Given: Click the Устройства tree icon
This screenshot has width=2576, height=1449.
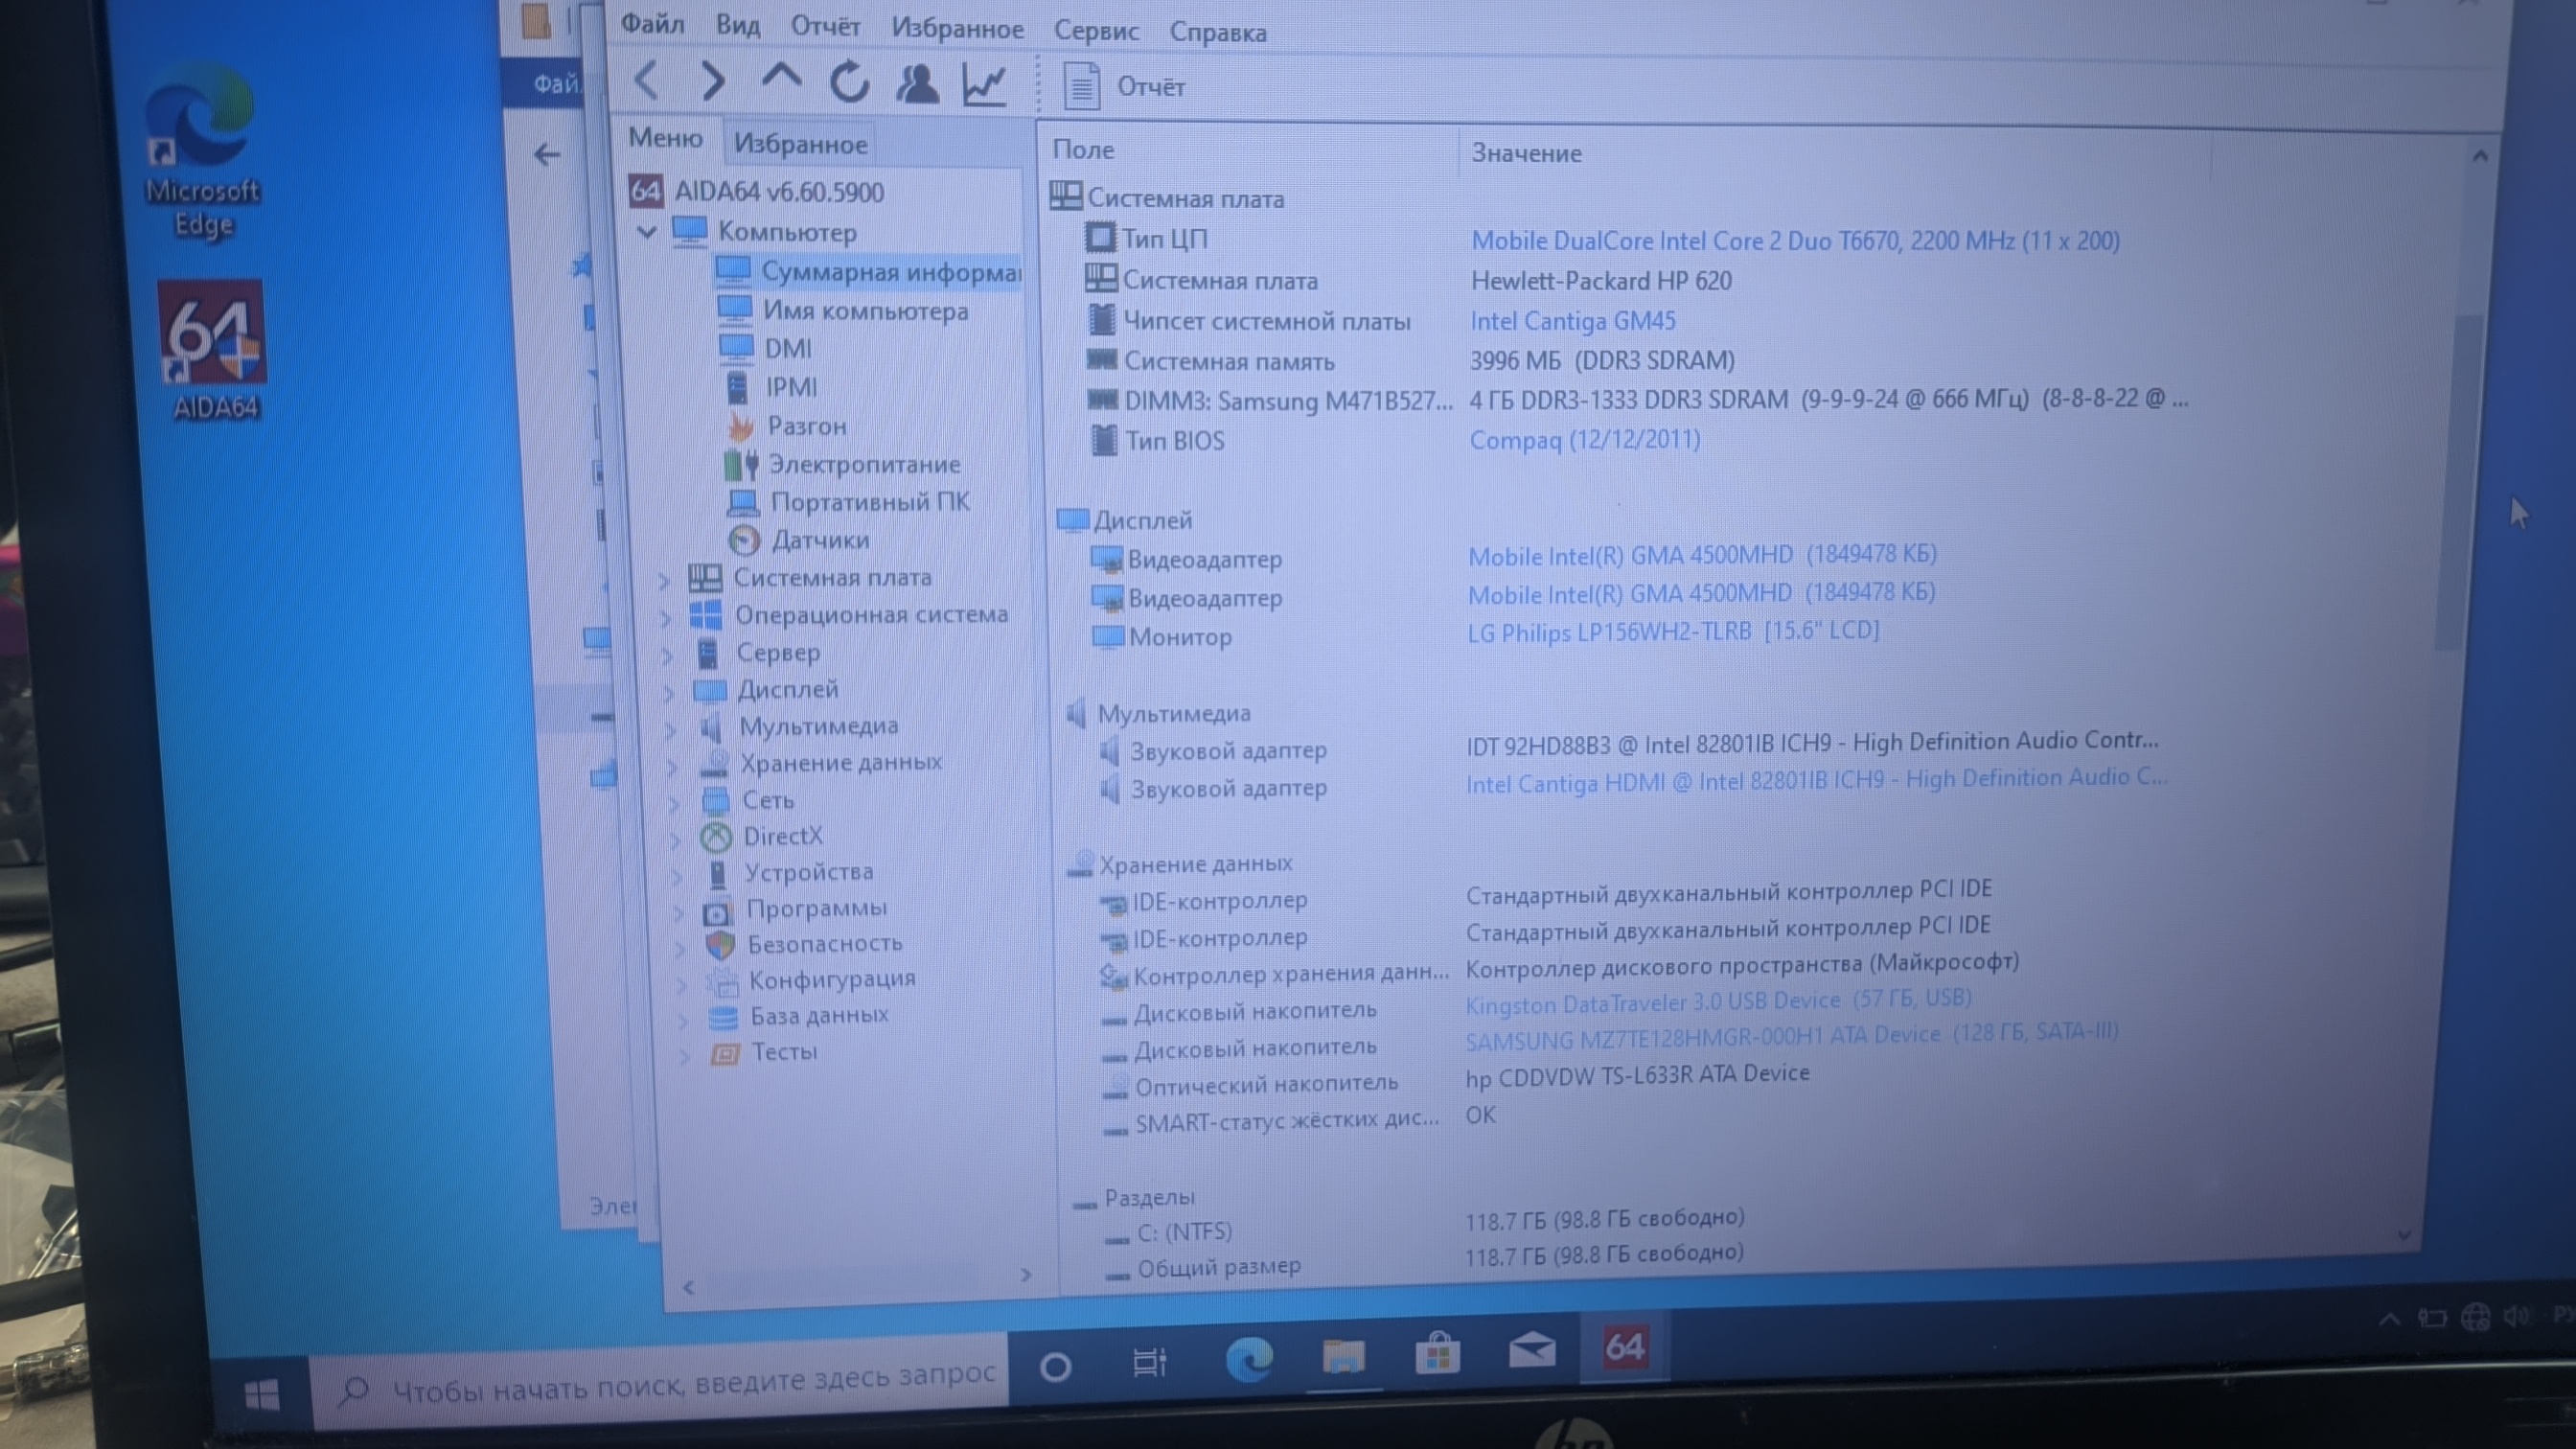Looking at the screenshot, I should (x=717, y=873).
